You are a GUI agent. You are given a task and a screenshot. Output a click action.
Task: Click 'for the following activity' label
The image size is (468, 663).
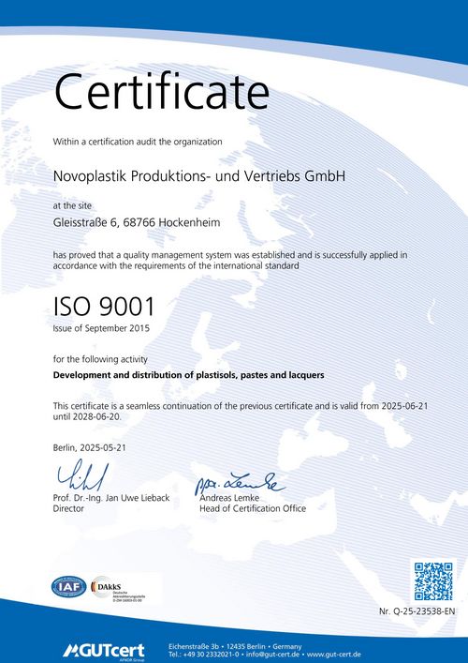tap(100, 359)
